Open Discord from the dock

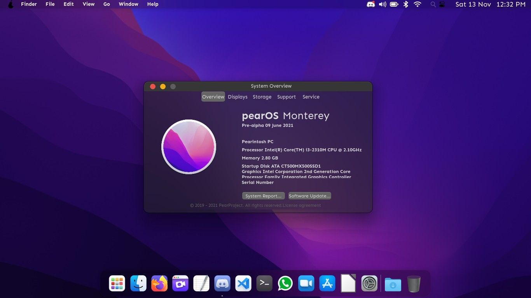click(222, 283)
